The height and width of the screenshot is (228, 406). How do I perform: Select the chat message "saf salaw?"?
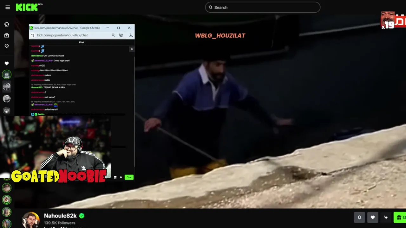[x=50, y=97]
